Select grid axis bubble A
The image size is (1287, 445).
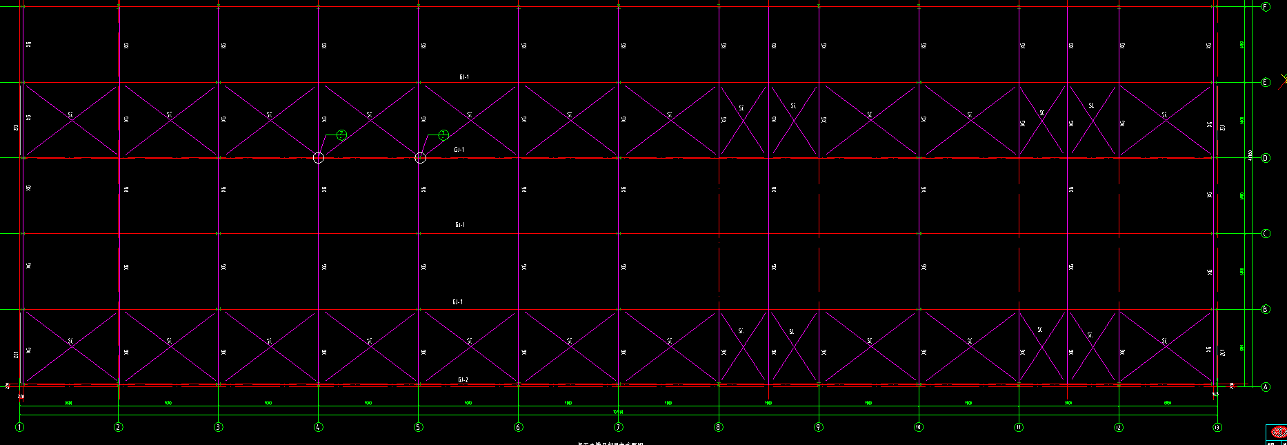pyautogui.click(x=1266, y=386)
